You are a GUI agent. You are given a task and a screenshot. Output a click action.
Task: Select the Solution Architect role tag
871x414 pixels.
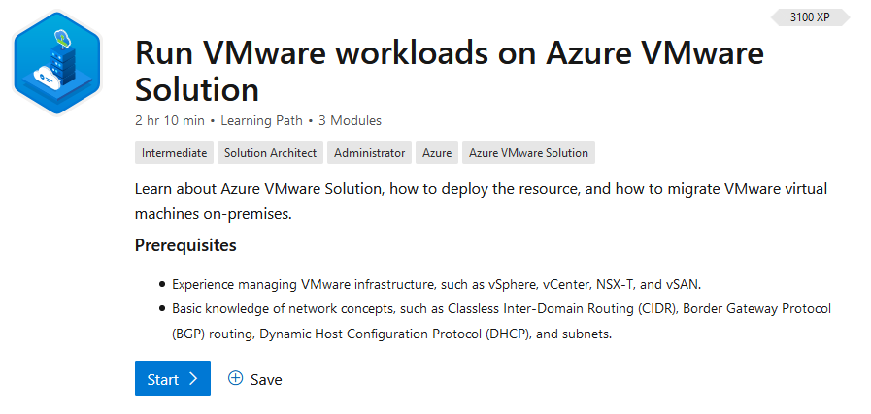pos(271,152)
